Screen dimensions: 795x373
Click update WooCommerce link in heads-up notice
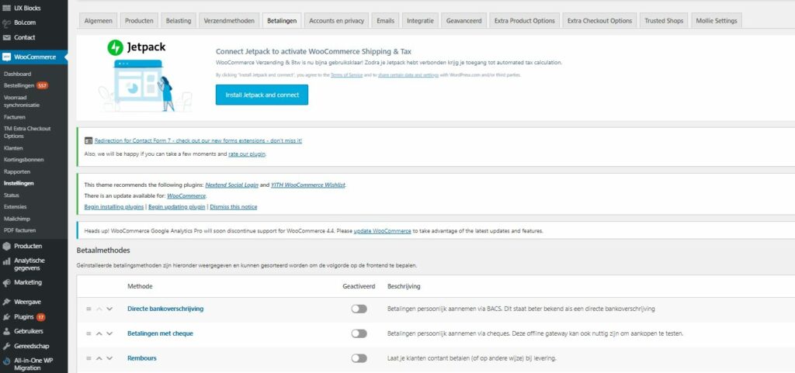pos(382,231)
